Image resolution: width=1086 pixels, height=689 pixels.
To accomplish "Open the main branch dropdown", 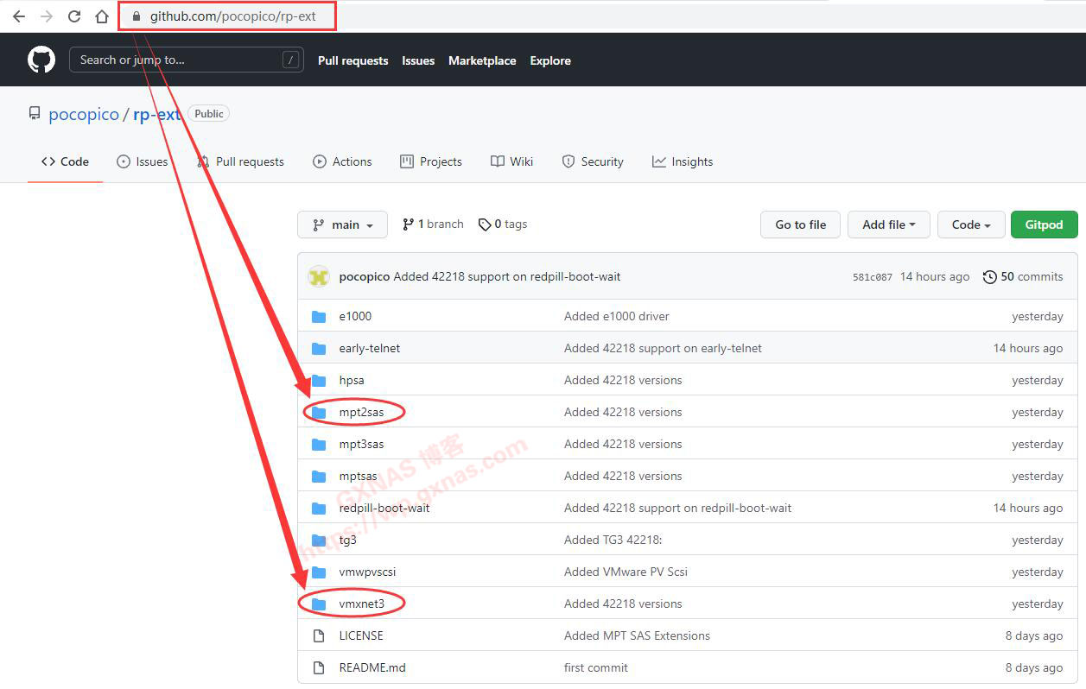I will (x=342, y=224).
